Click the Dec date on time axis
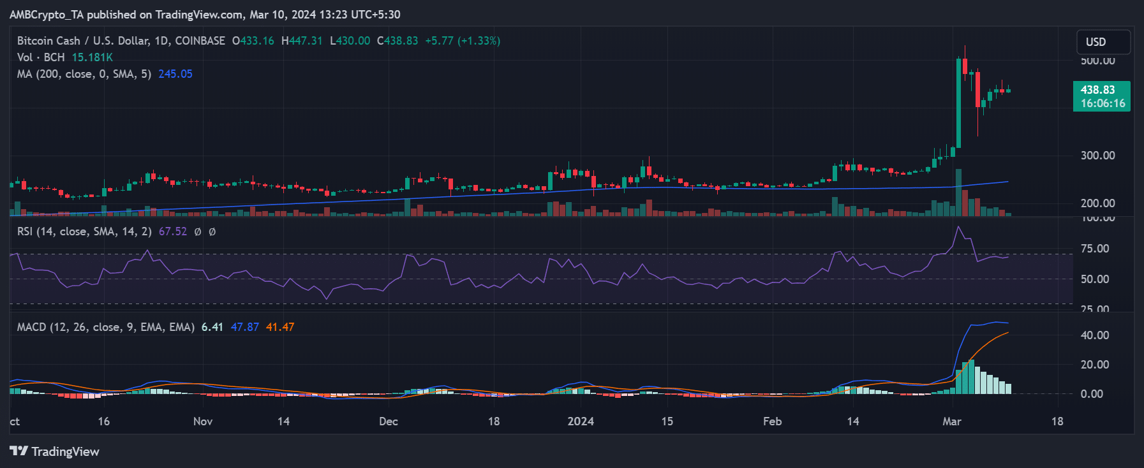 click(388, 421)
